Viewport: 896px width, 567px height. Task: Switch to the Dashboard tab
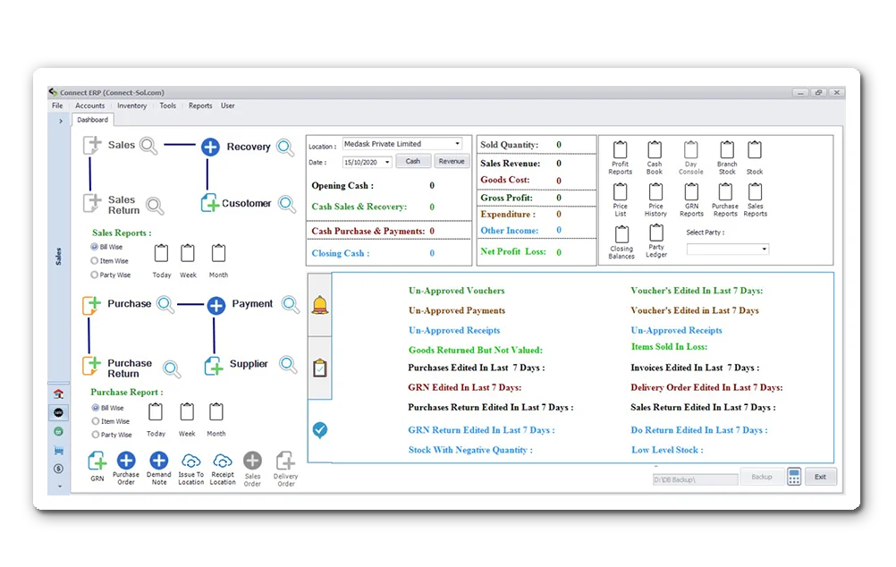(x=93, y=120)
